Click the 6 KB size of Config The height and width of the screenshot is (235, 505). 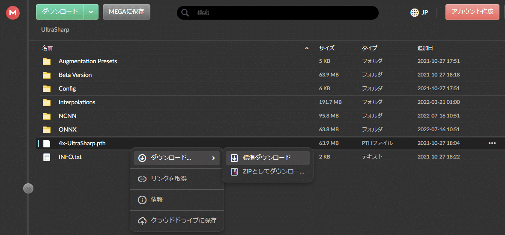[324, 89]
